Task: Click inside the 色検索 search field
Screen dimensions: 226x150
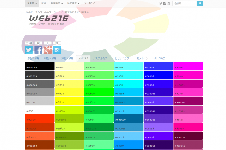Action: coord(184,3)
